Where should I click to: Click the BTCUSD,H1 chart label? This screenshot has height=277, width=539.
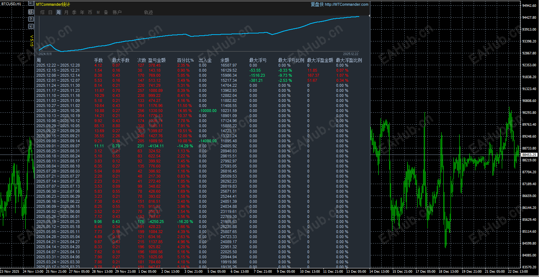10,3
